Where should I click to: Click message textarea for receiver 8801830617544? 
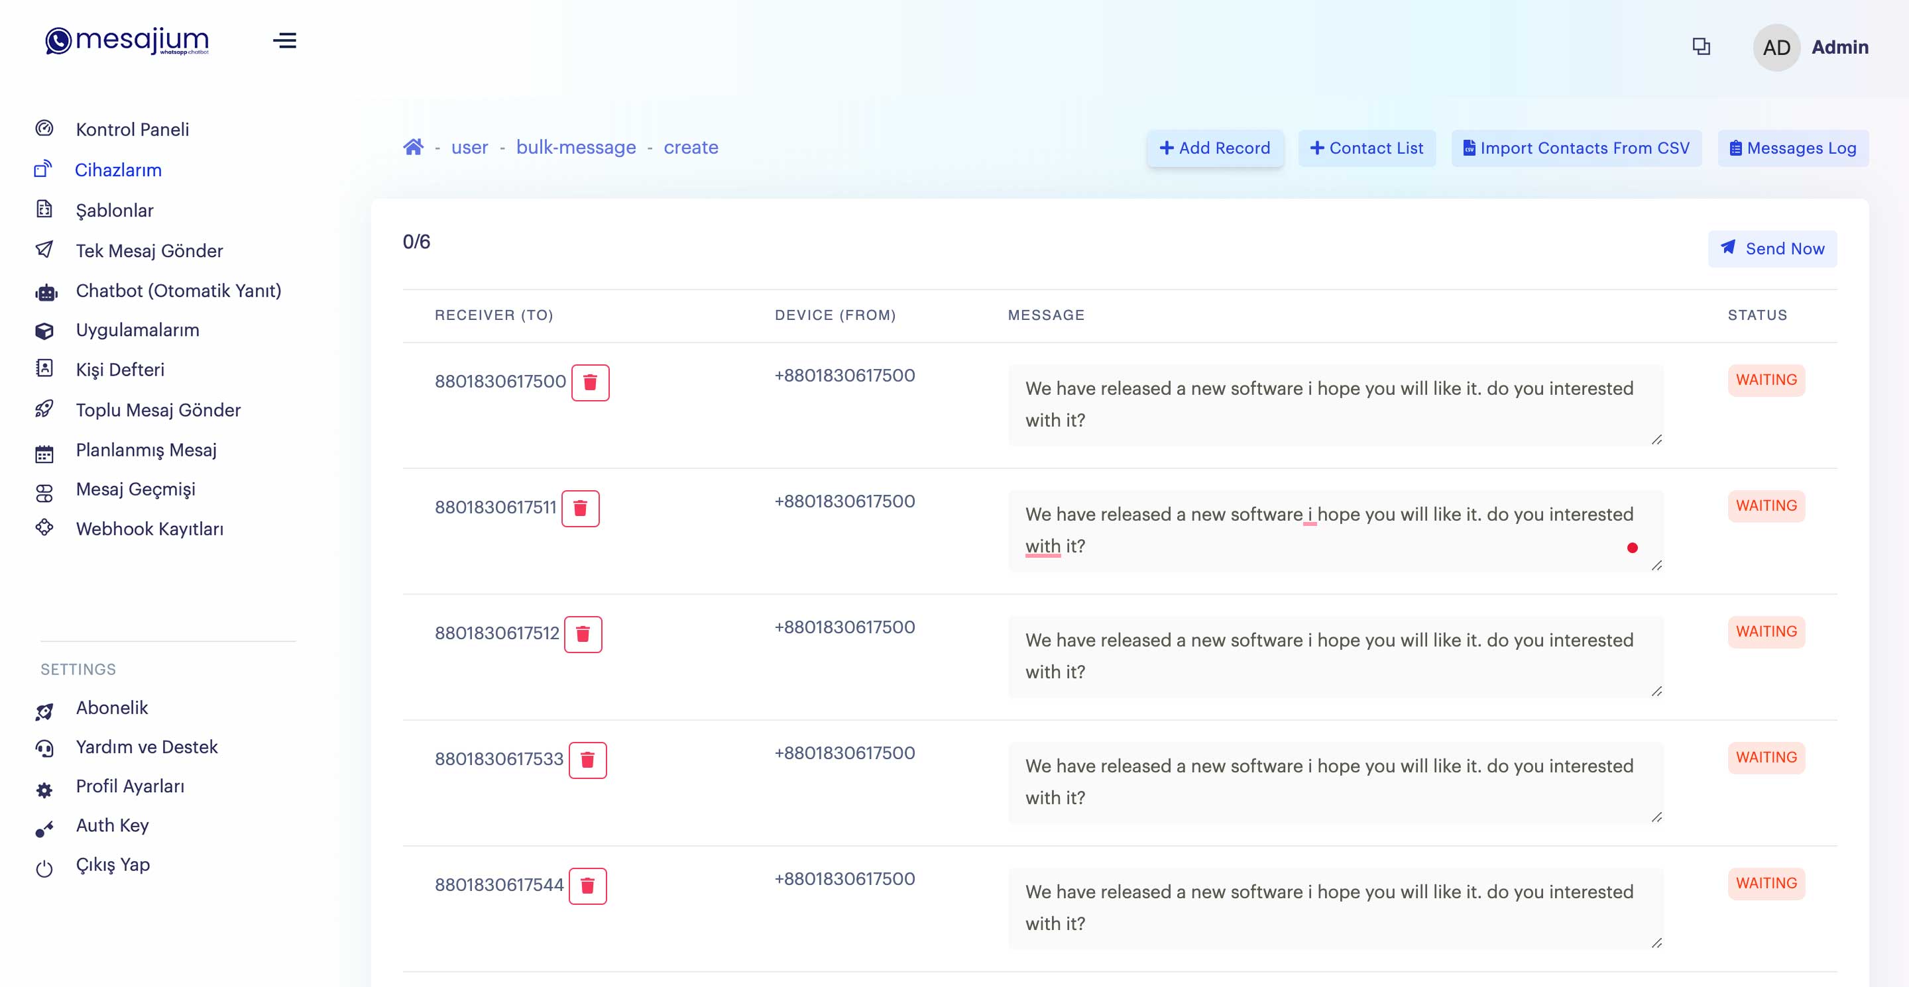1336,908
